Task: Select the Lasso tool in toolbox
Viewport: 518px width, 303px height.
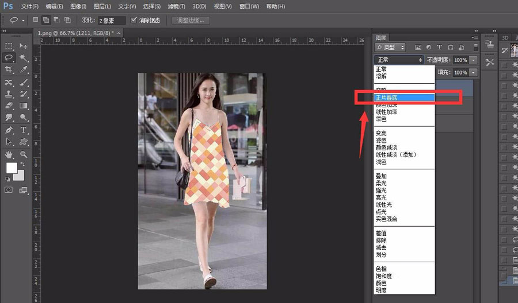Action: 9,57
